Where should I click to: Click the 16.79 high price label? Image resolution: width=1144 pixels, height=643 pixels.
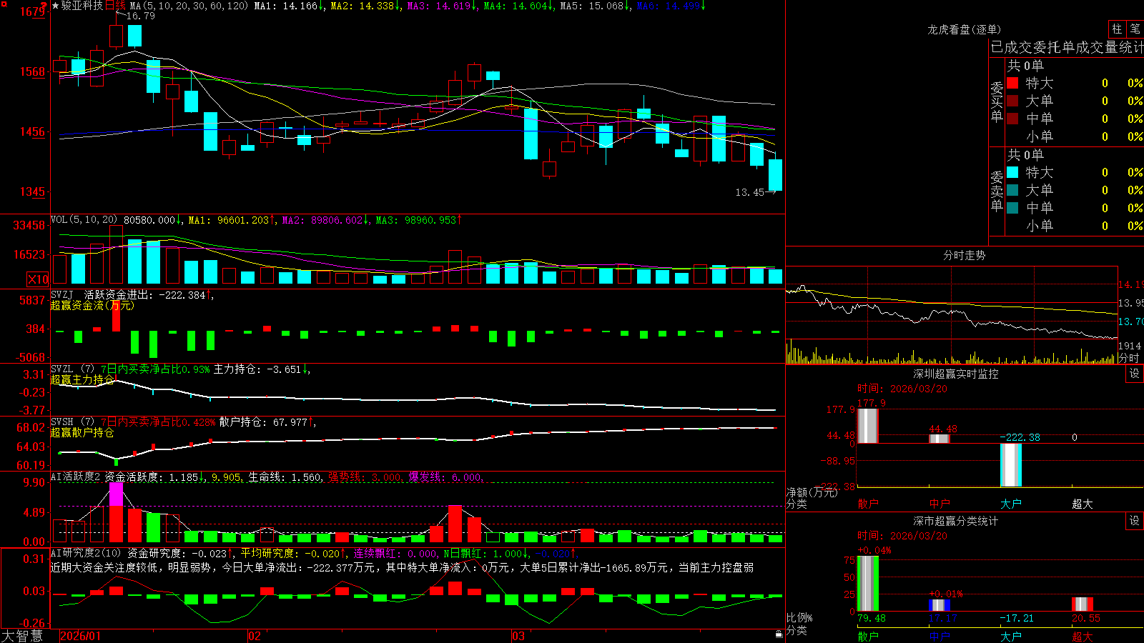(141, 16)
